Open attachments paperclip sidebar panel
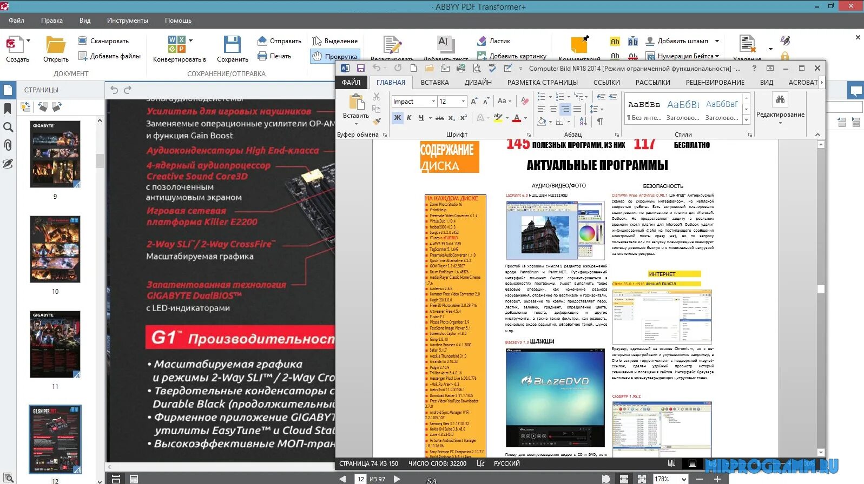This screenshot has height=484, width=864. pos(8,145)
